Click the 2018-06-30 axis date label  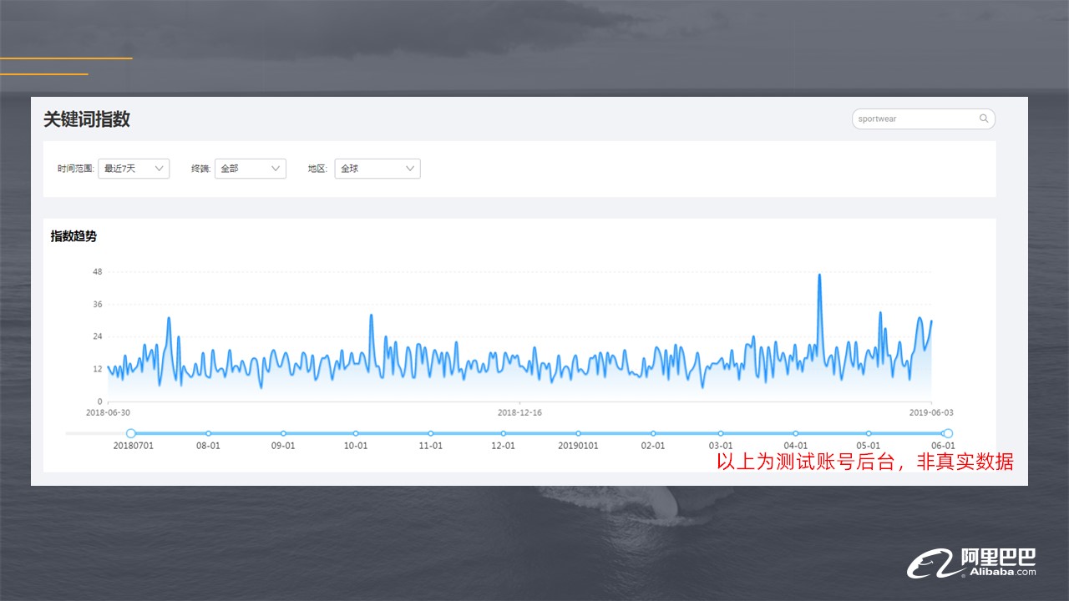pos(109,412)
